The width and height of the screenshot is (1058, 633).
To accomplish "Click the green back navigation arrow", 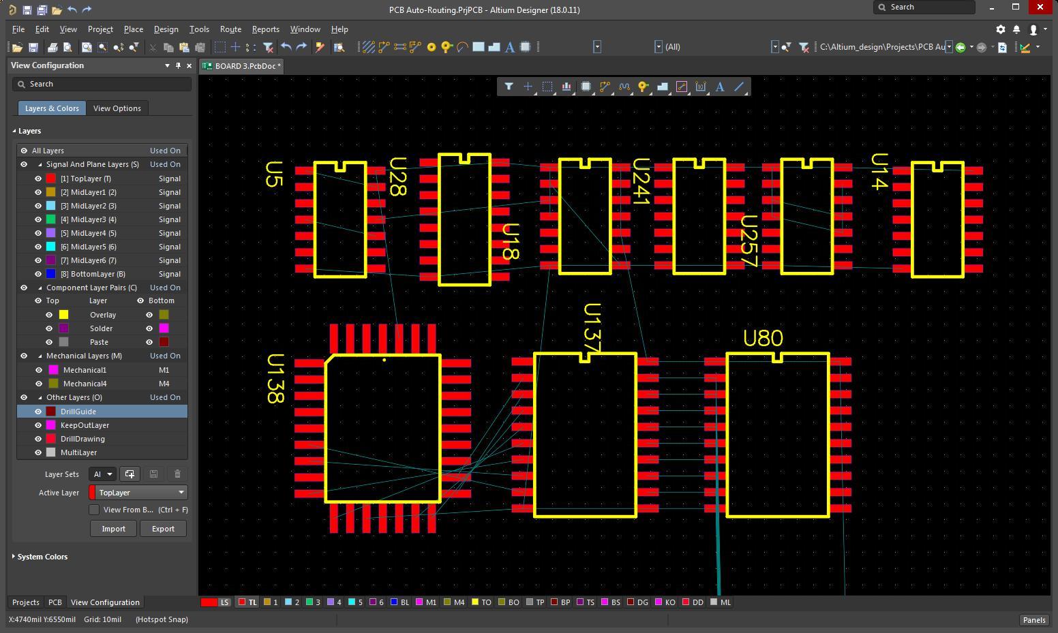I will pos(961,47).
